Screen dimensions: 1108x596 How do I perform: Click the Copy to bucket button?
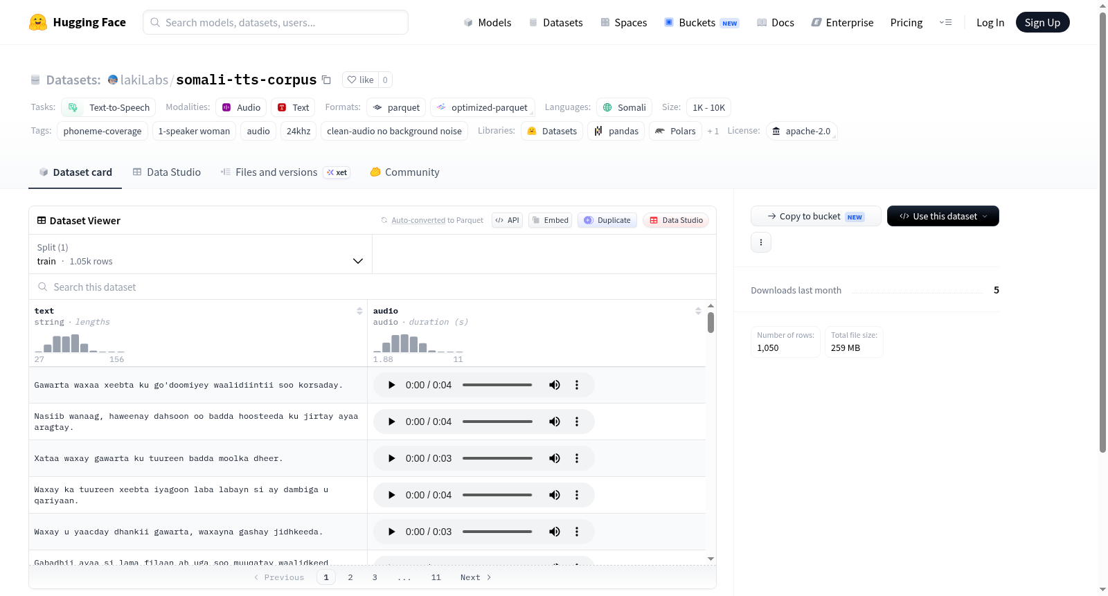pos(816,216)
